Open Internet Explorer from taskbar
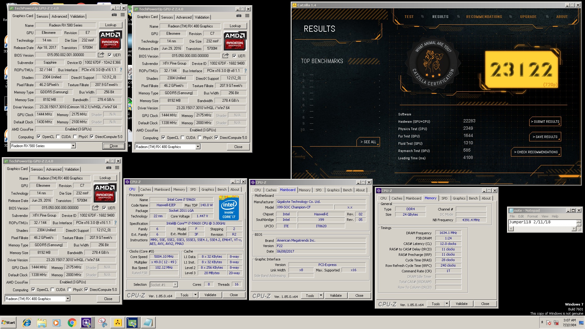This screenshot has height=329, width=585. pyautogui.click(x=27, y=323)
